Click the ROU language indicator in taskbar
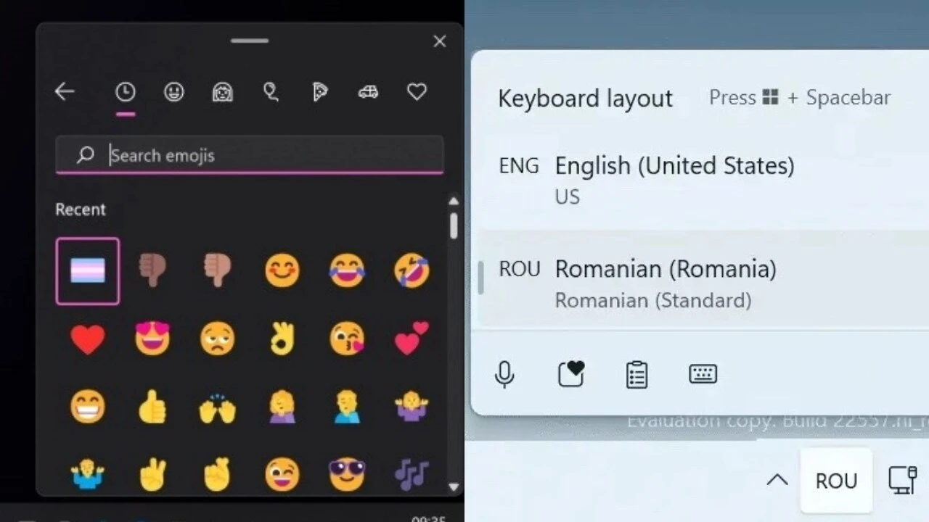 [836, 480]
